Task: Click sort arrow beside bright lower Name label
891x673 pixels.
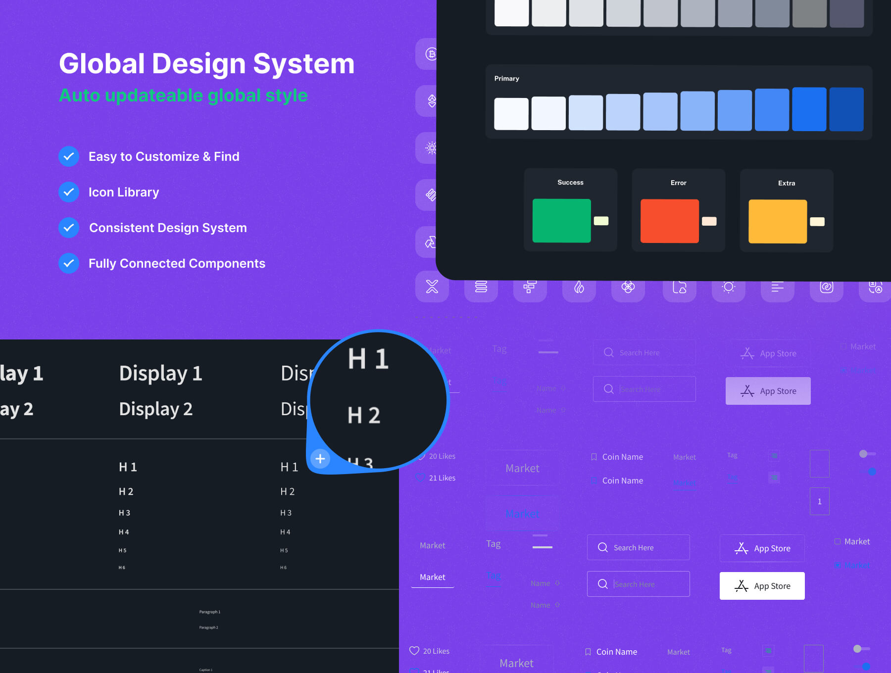Action: point(557,605)
